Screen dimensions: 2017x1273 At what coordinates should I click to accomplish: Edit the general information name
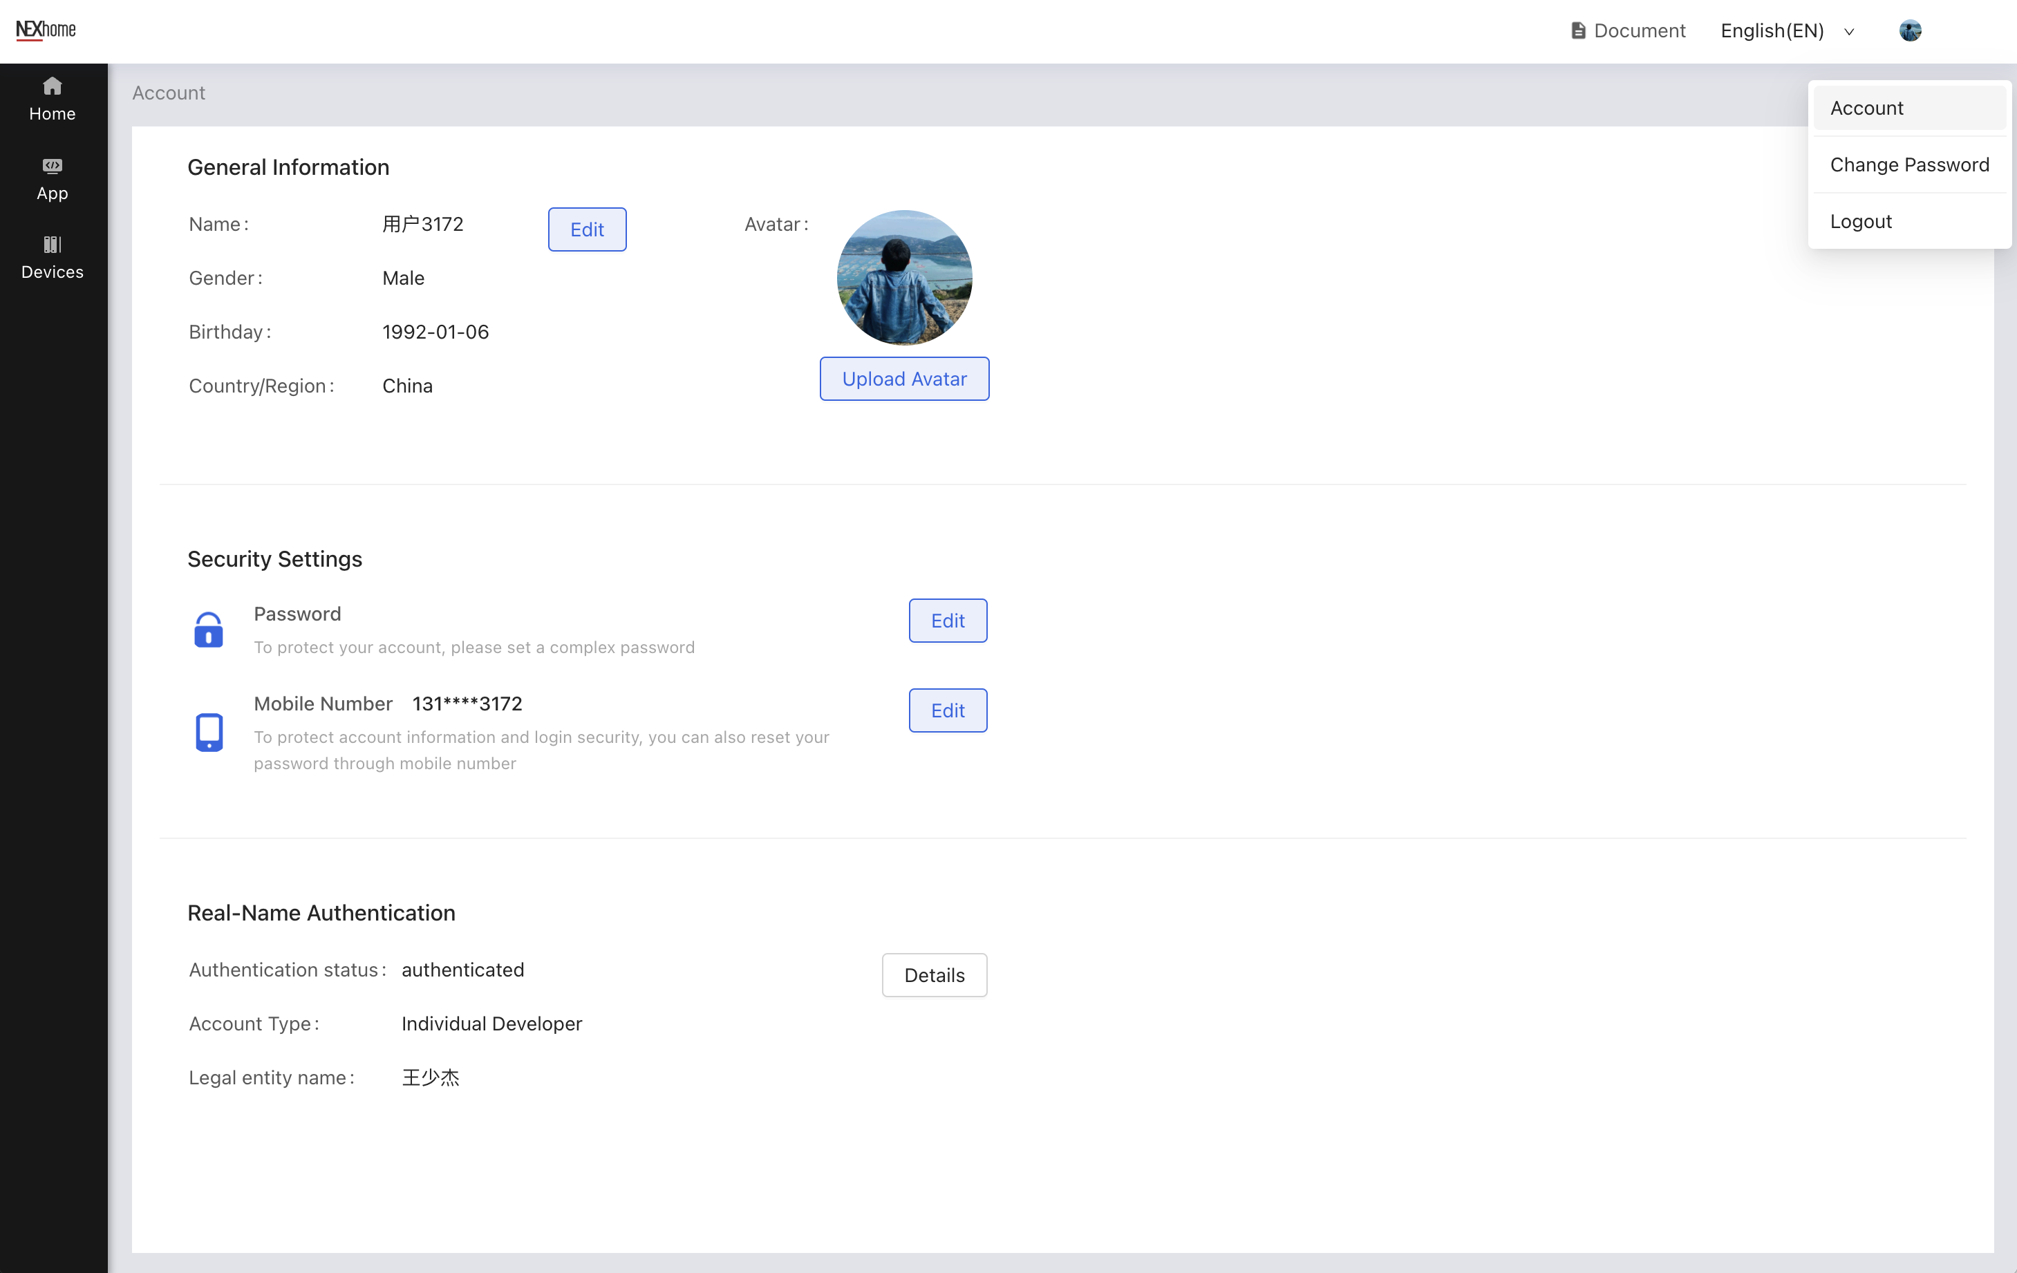click(x=586, y=229)
